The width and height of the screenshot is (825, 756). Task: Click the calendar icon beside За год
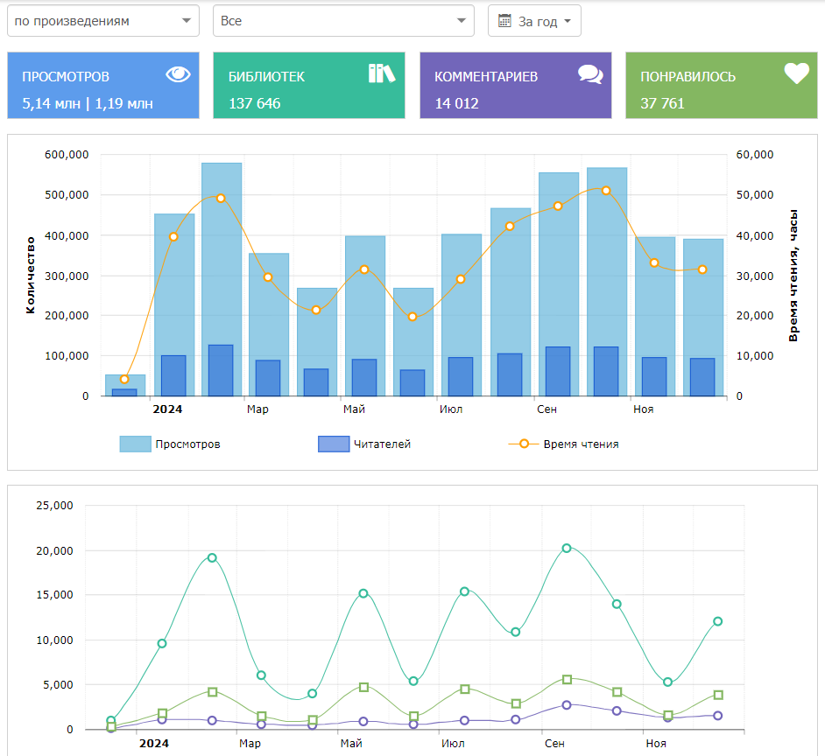504,21
